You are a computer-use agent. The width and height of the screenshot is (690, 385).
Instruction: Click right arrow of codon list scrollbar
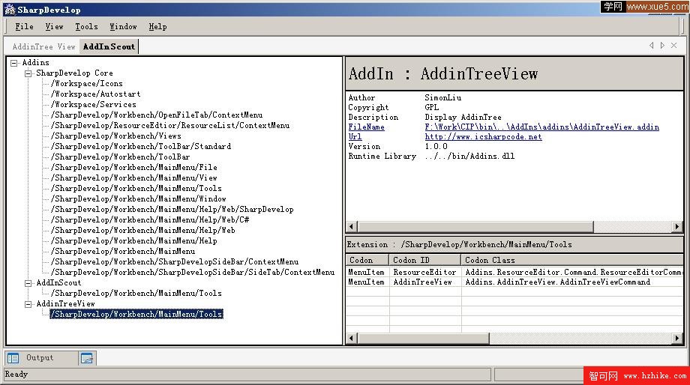(x=677, y=338)
